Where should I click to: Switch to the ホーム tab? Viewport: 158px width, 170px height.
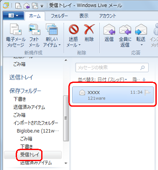click(x=35, y=16)
